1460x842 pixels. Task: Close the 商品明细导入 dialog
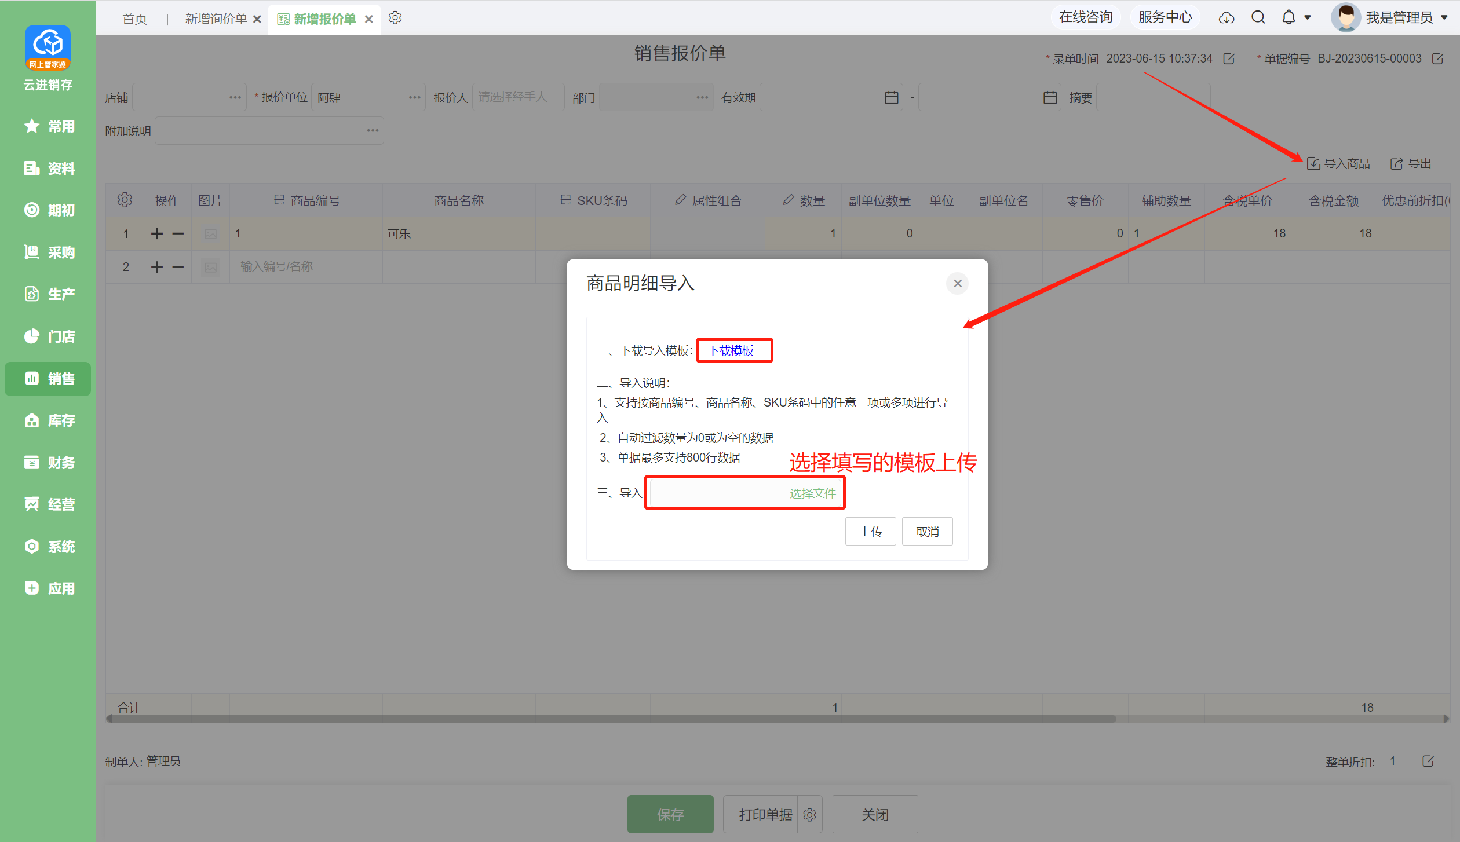(957, 283)
